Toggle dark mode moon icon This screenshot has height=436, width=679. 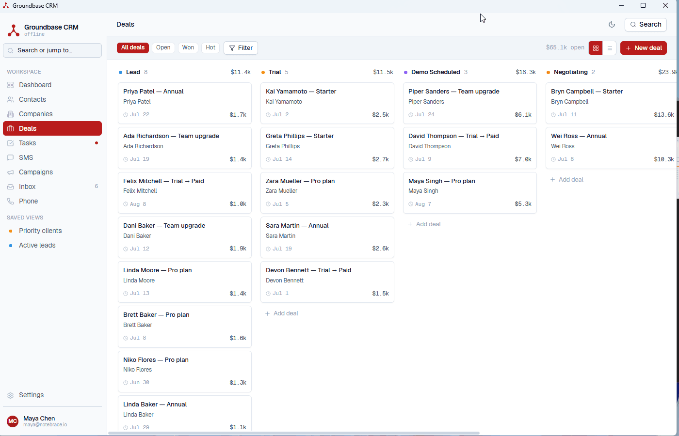pos(612,25)
